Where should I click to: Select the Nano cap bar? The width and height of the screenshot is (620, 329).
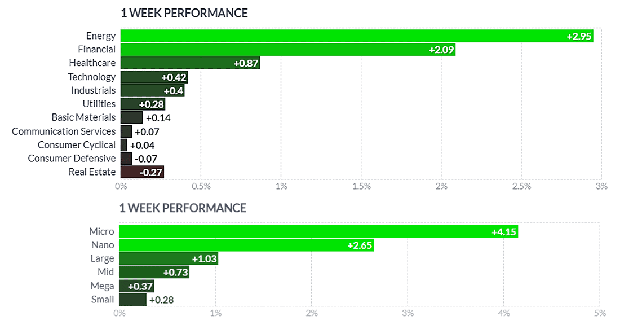(x=246, y=245)
